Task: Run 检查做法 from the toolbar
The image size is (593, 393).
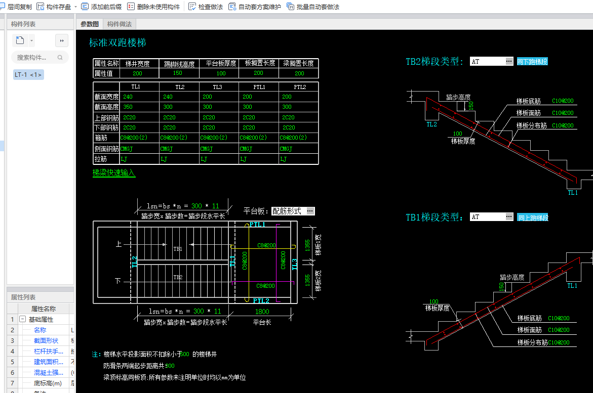Action: coord(192,7)
